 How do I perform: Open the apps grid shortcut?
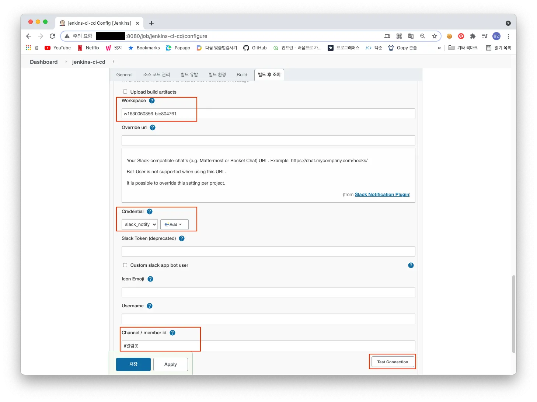(x=32, y=48)
